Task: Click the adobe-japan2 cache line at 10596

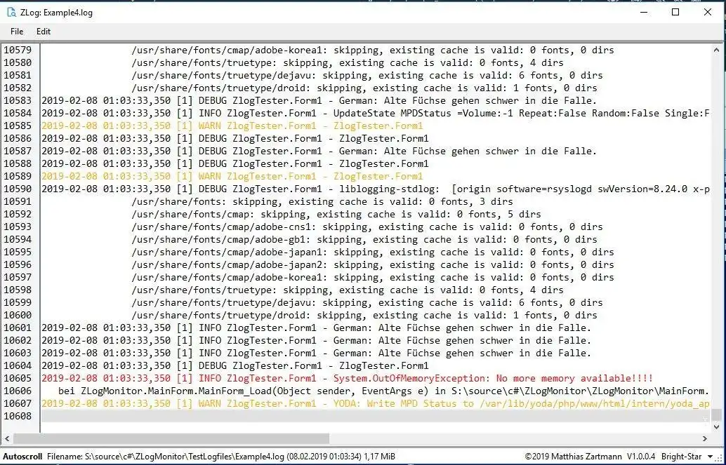Action: click(373, 264)
